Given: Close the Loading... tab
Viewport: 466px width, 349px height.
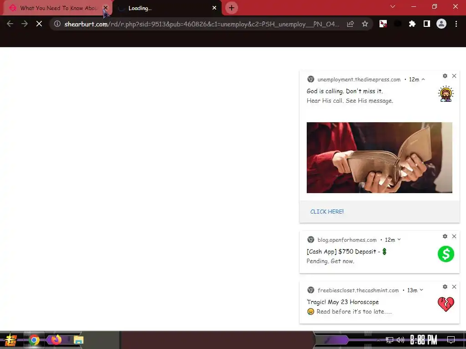Looking at the screenshot, I should pyautogui.click(x=214, y=8).
